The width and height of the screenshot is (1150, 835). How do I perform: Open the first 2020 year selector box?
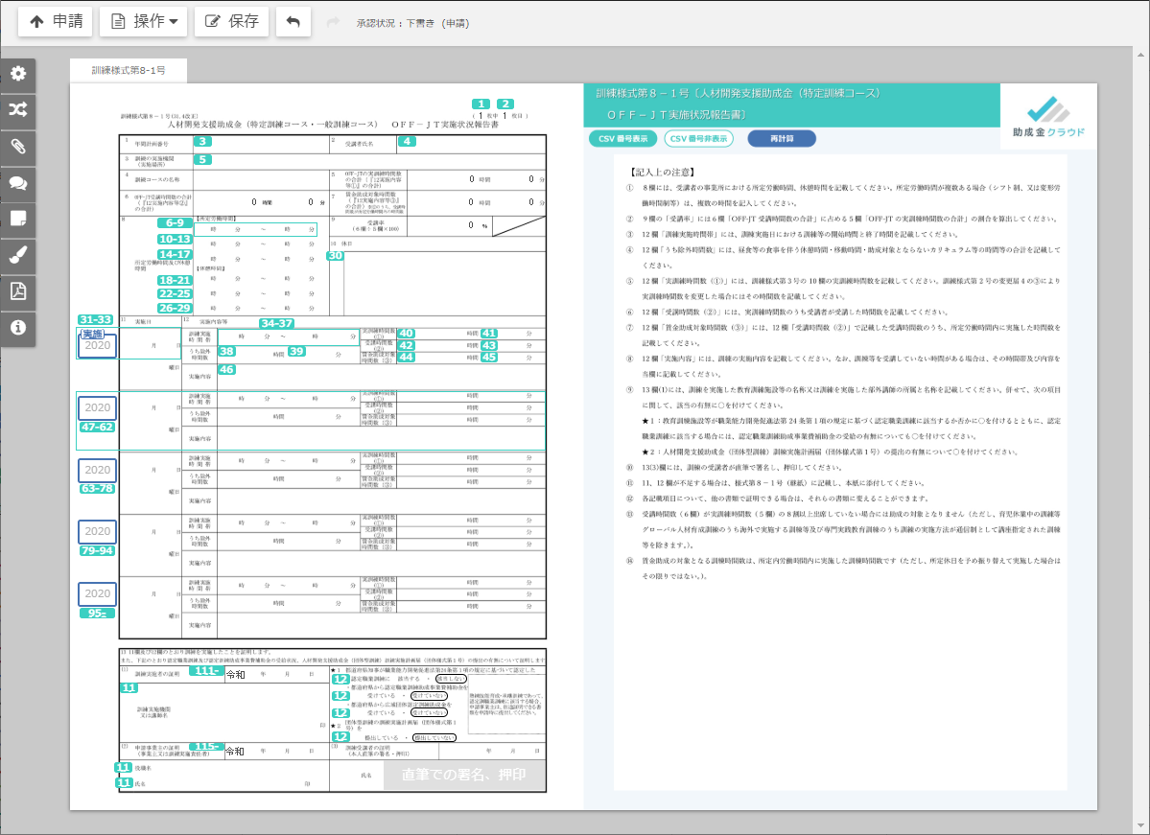97,345
